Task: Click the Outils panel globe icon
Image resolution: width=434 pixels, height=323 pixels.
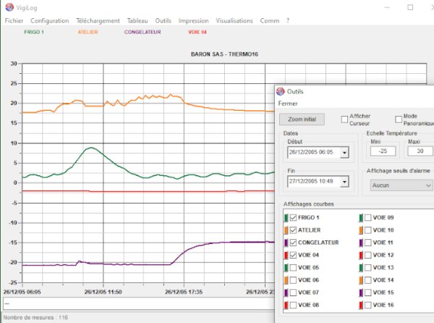Action: click(281, 91)
